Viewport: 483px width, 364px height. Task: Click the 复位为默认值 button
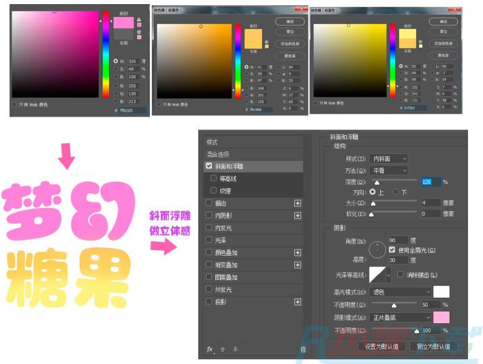pyautogui.click(x=433, y=346)
